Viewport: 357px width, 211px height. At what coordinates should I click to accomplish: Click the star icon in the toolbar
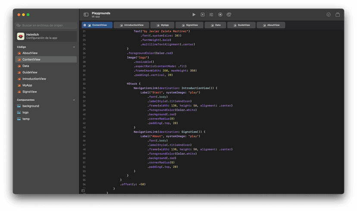[220, 15]
